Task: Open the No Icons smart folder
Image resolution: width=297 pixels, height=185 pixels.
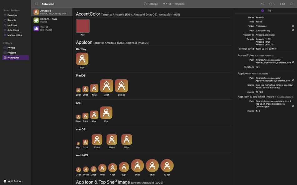Action: tap(16, 25)
